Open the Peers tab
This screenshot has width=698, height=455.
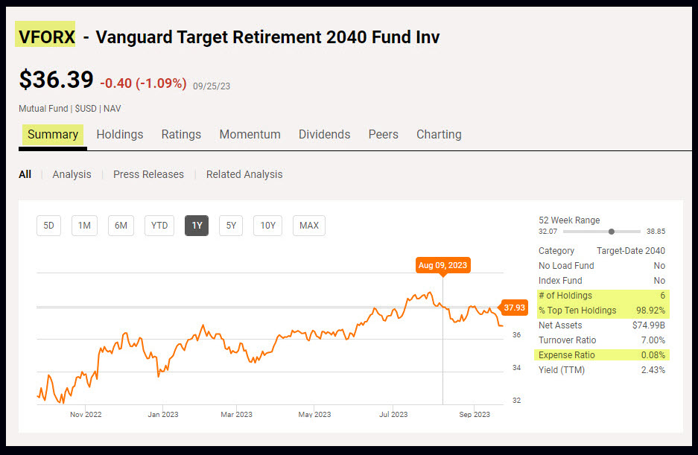click(383, 135)
